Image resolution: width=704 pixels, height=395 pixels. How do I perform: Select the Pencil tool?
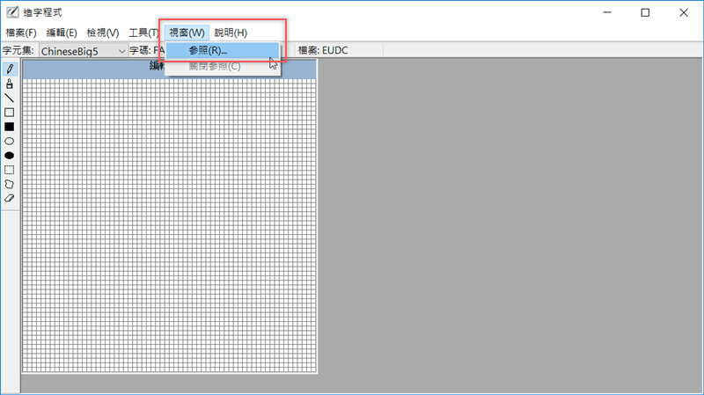pyautogui.click(x=10, y=69)
